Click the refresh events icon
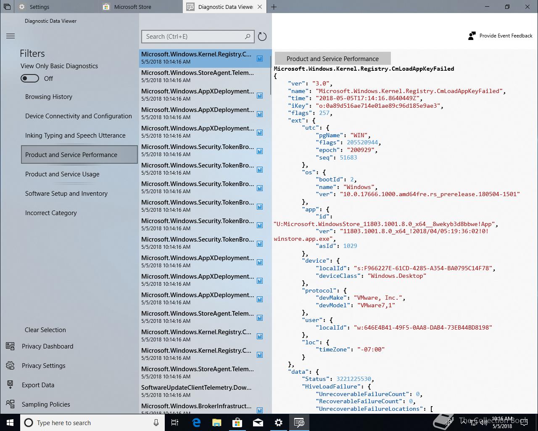 click(x=262, y=37)
